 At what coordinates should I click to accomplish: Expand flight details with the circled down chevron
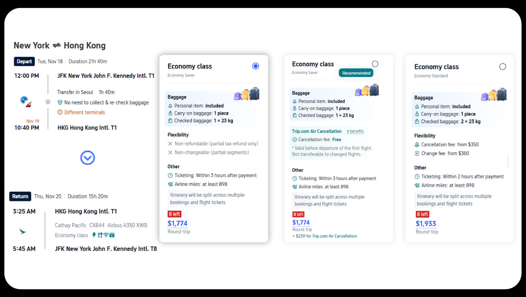click(87, 158)
